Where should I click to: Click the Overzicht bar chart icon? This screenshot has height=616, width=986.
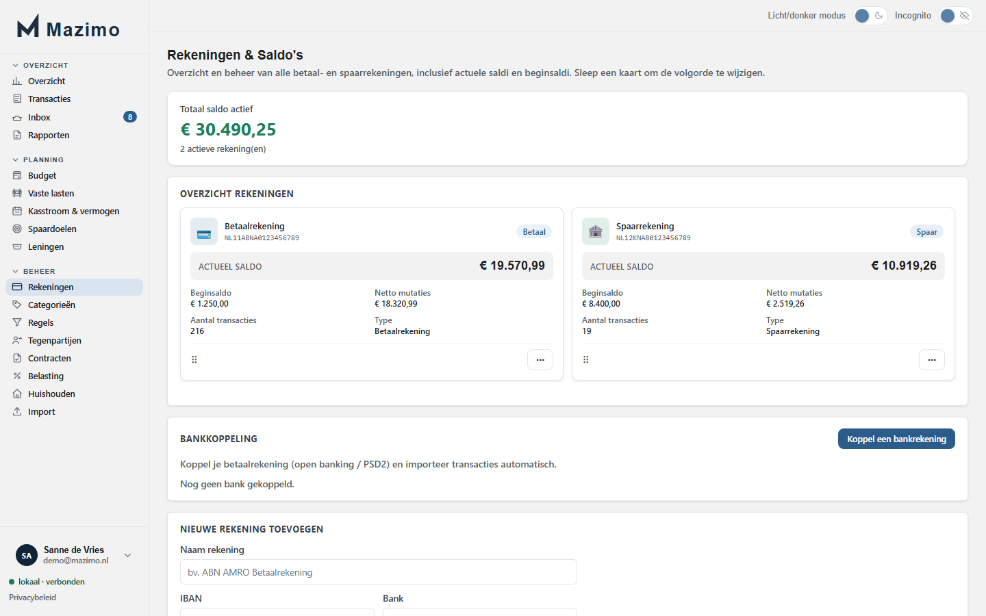tap(17, 81)
